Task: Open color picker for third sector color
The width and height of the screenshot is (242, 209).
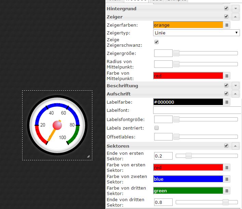Action: (227, 191)
